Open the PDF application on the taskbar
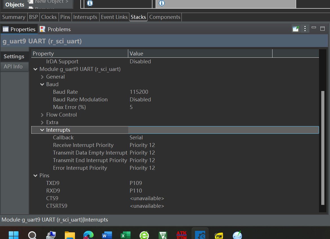The image size is (330, 239). tap(219, 235)
